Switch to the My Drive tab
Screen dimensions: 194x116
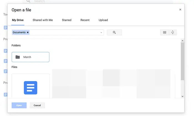[18, 20]
